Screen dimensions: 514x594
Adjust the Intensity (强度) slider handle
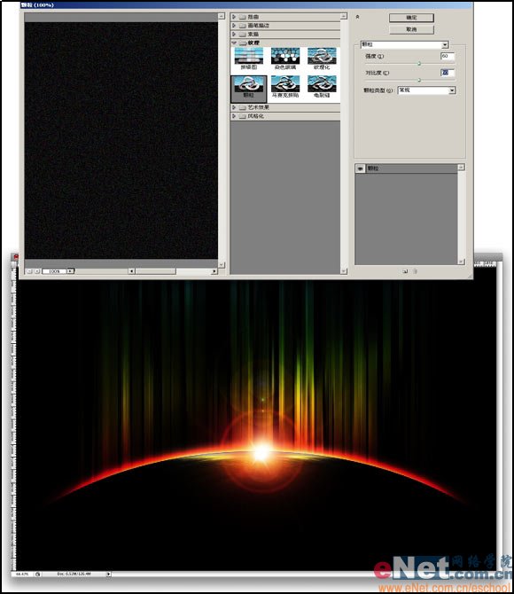click(419, 64)
